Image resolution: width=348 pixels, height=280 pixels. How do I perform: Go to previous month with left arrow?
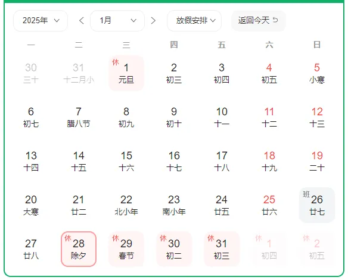pos(82,21)
